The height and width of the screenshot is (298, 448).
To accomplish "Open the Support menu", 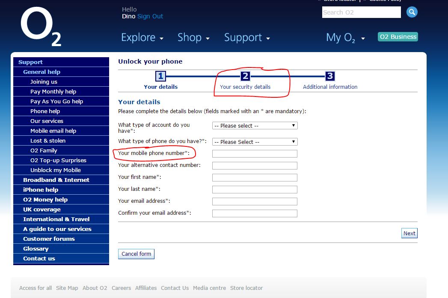I will 247,38.
